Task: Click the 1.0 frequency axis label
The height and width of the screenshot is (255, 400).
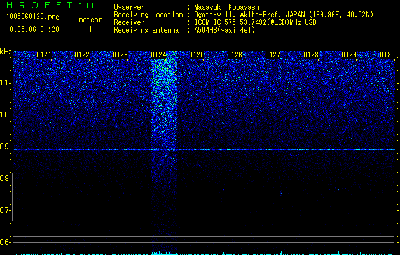Action: point(6,115)
